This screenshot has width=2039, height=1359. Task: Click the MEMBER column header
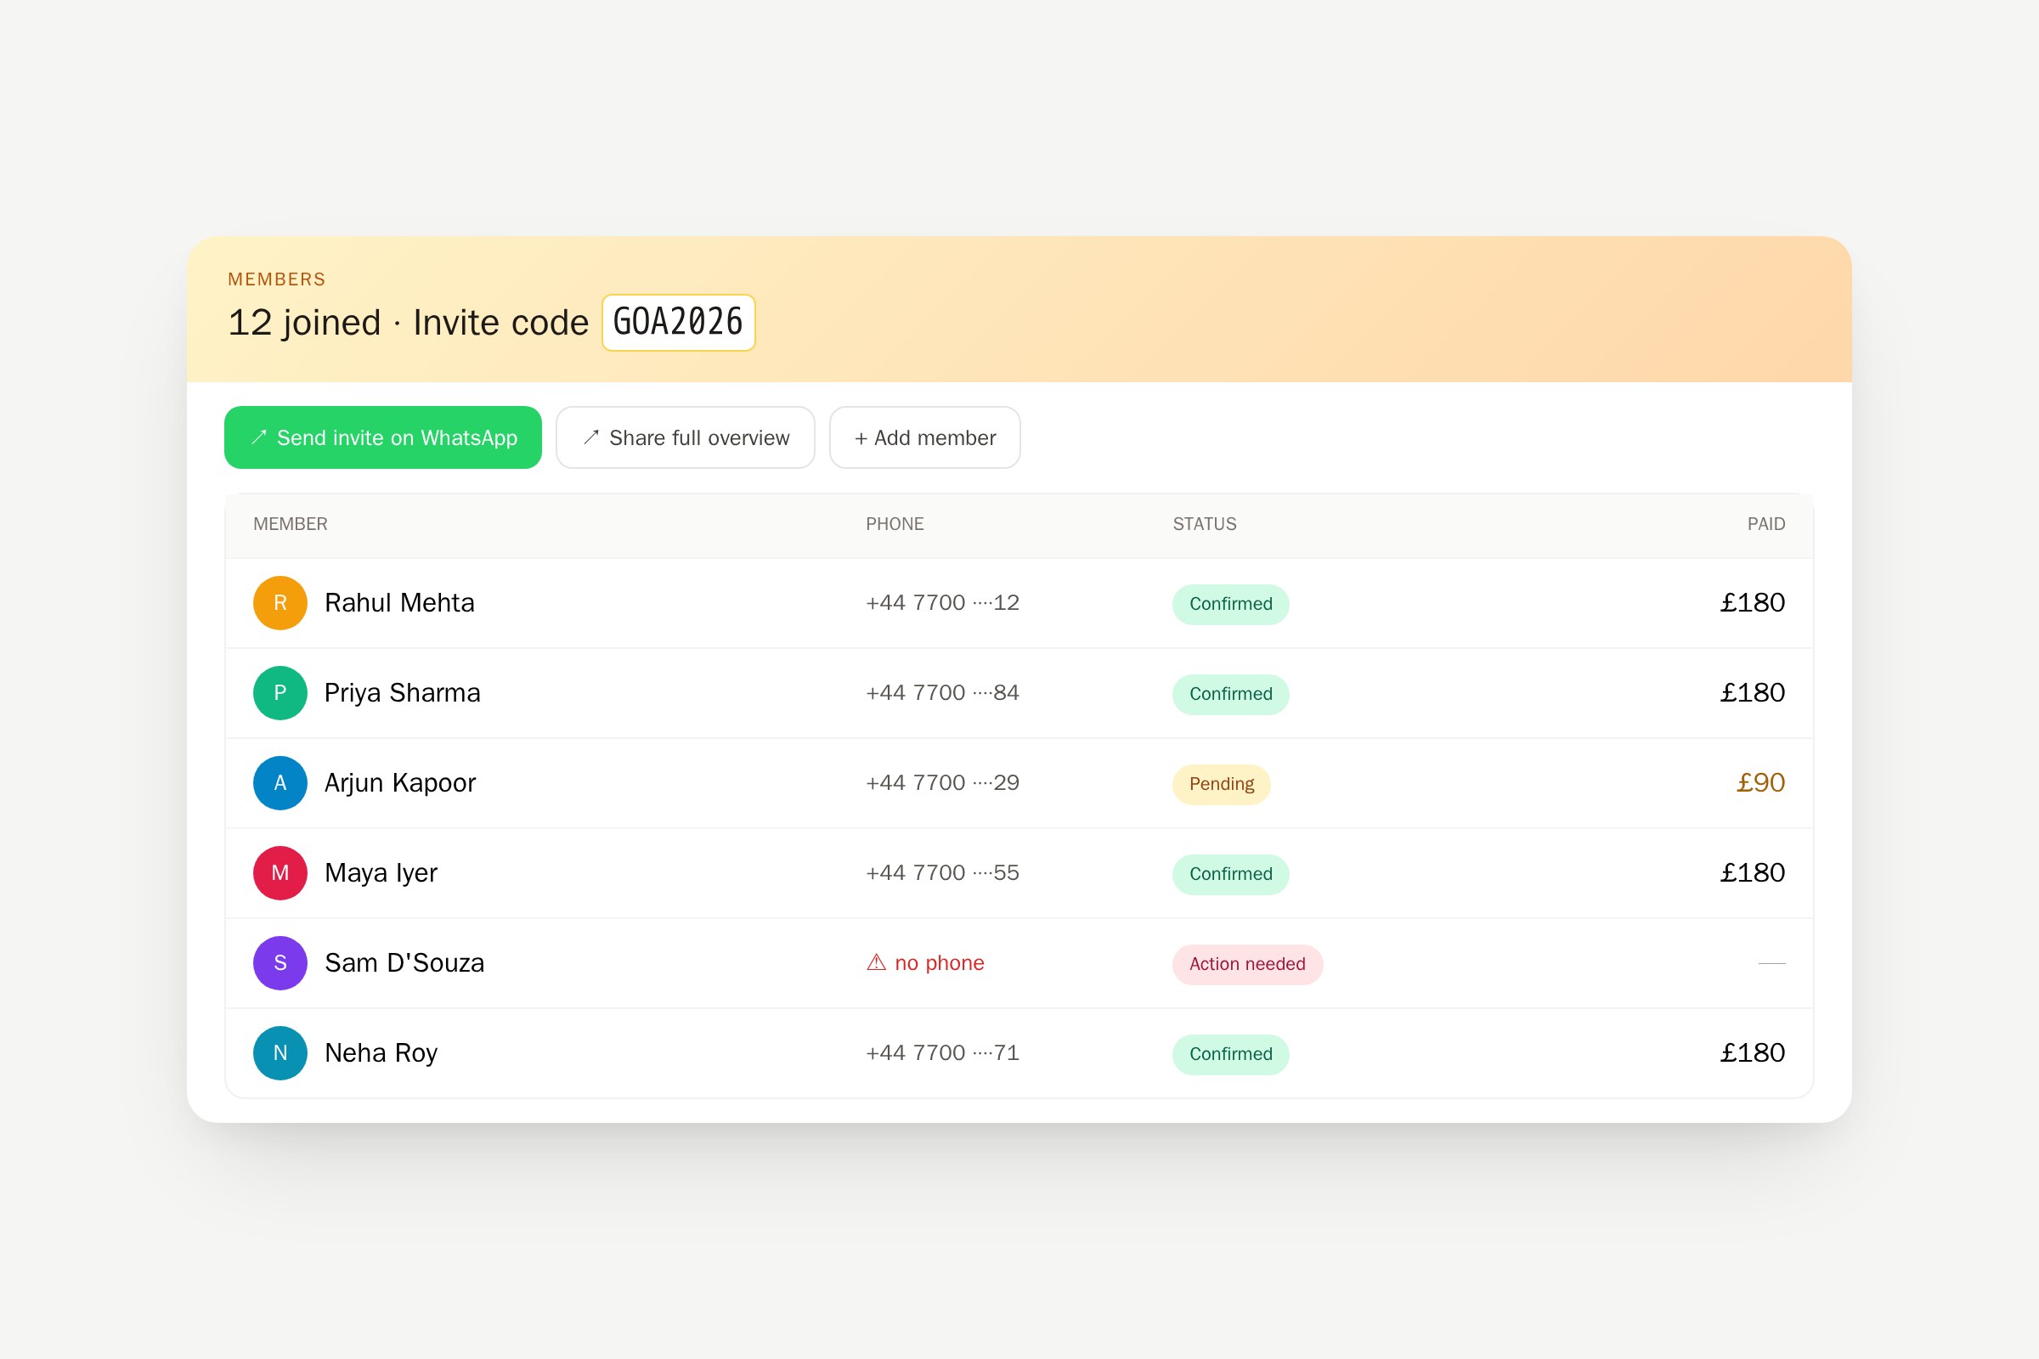[x=291, y=524]
